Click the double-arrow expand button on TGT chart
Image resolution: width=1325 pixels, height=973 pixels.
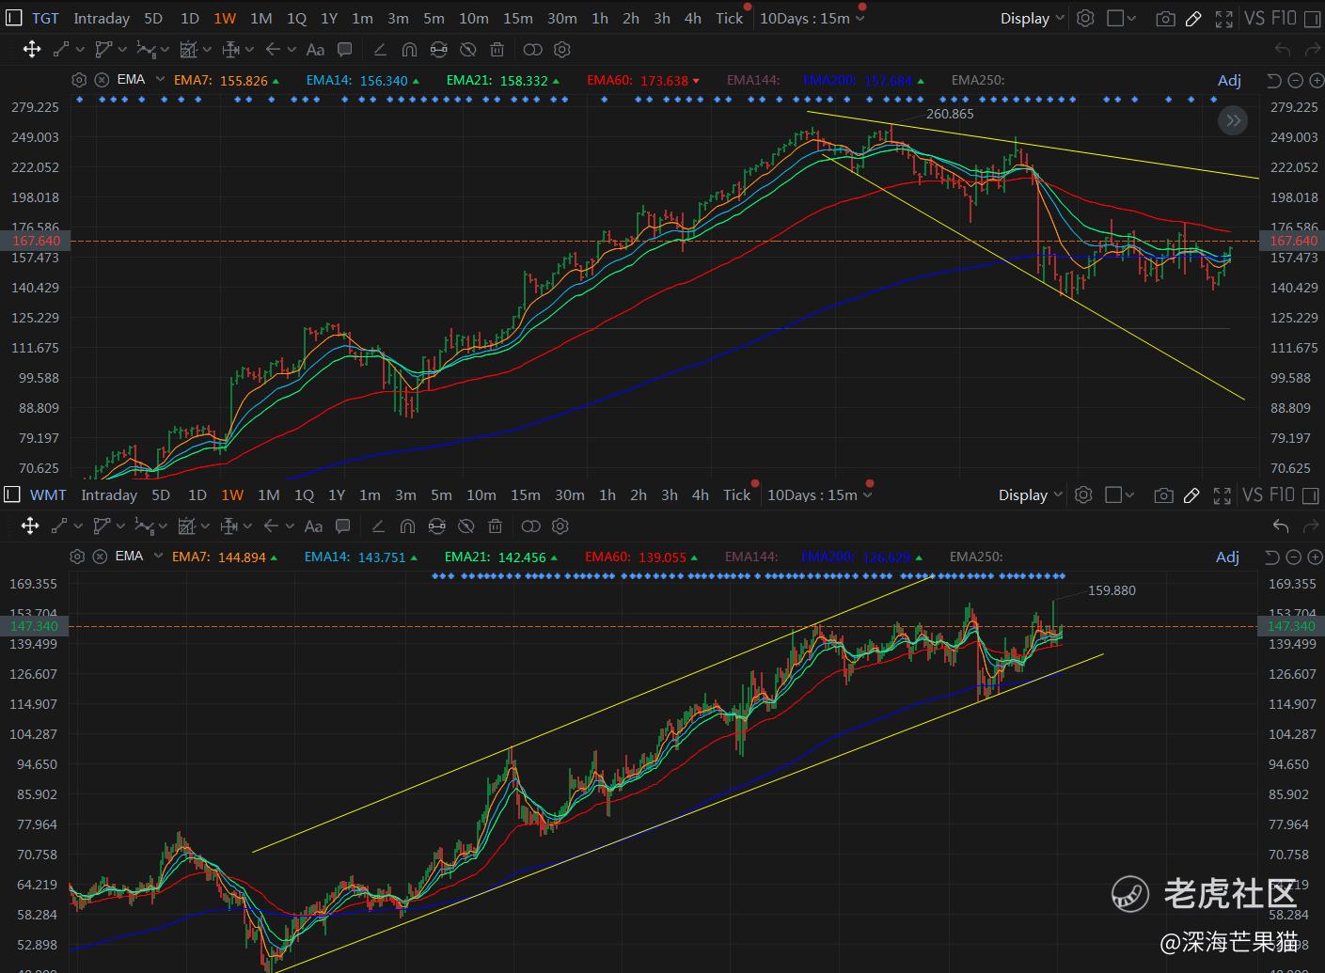coord(1233,120)
